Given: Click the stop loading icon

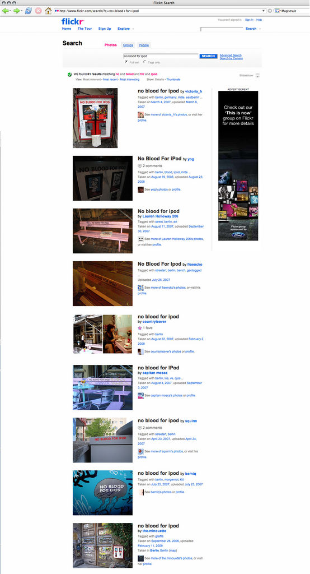Looking at the screenshot, I should [x=39, y=11].
